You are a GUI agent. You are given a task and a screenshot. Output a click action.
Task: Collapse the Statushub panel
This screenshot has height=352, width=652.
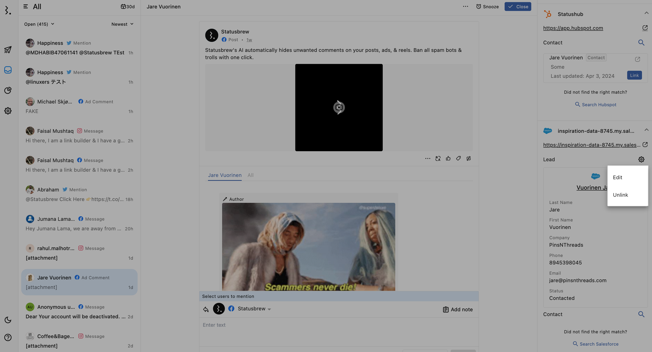point(647,13)
